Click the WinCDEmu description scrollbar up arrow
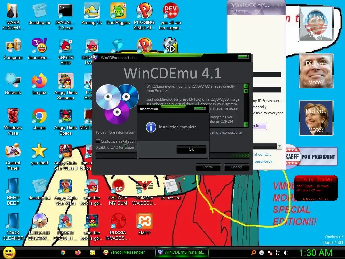Screen dimensions: 345x259 [246, 86]
